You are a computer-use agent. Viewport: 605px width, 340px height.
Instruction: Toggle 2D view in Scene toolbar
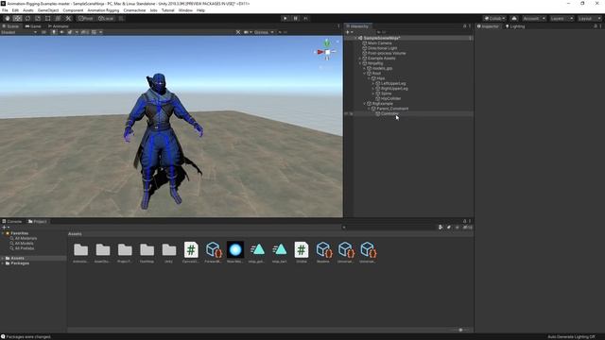coord(44,32)
